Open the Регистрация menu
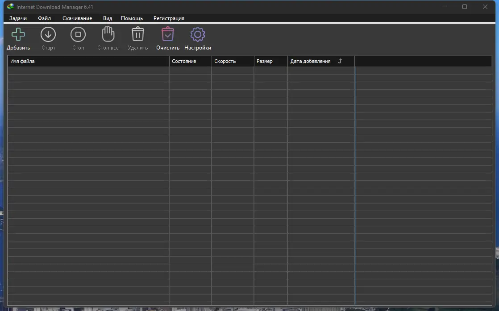Screen dimensions: 499x311 click(x=169, y=18)
